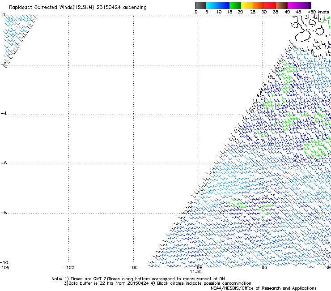Click the note 'Data buffer is 22 hrs from 20150424'

(109, 283)
